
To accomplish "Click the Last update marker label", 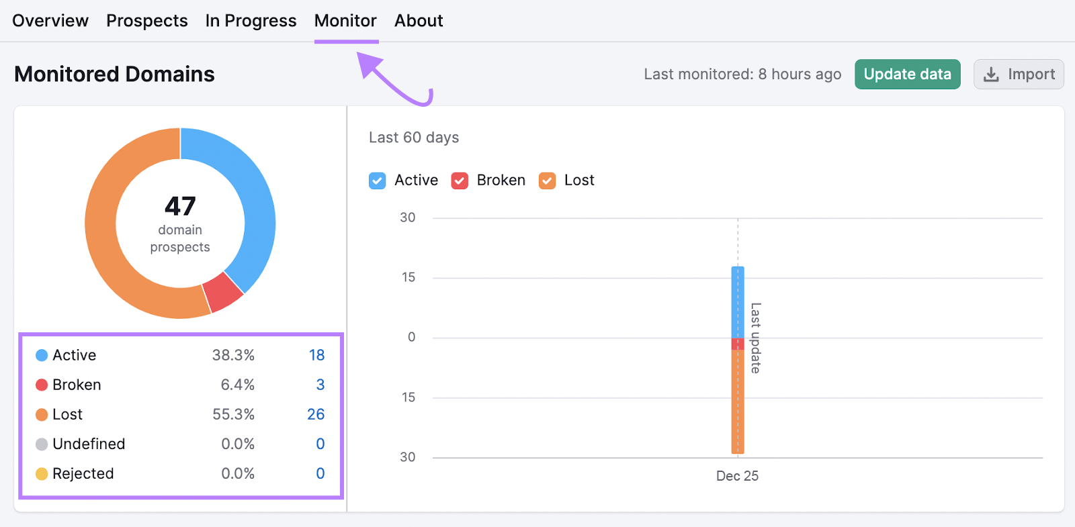I will (x=756, y=338).
